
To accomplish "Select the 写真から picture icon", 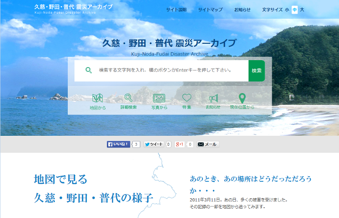I will click(x=159, y=99).
